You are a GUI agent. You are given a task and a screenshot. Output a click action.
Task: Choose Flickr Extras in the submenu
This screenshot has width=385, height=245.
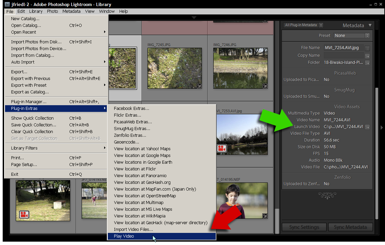click(162, 115)
